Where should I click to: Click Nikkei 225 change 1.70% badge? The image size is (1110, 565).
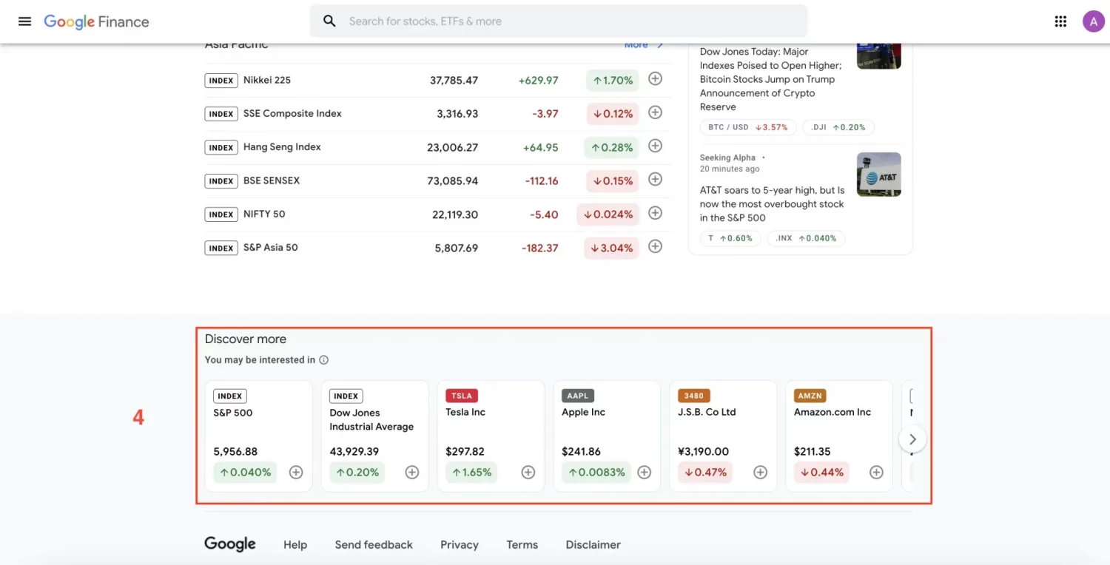pos(612,80)
